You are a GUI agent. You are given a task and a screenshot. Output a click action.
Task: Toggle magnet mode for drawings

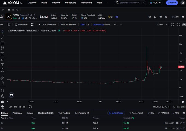(x=2, y=91)
